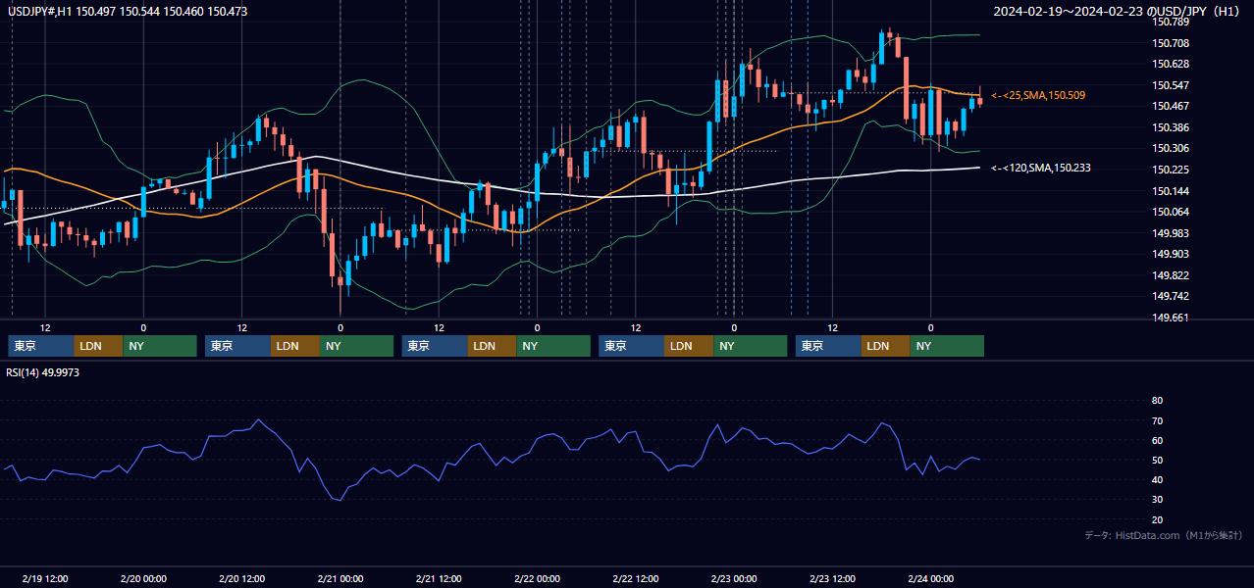Screen dimensions: 1254x588
Task: Click the 2/20 12:00 time axis label
Action: pos(241,578)
